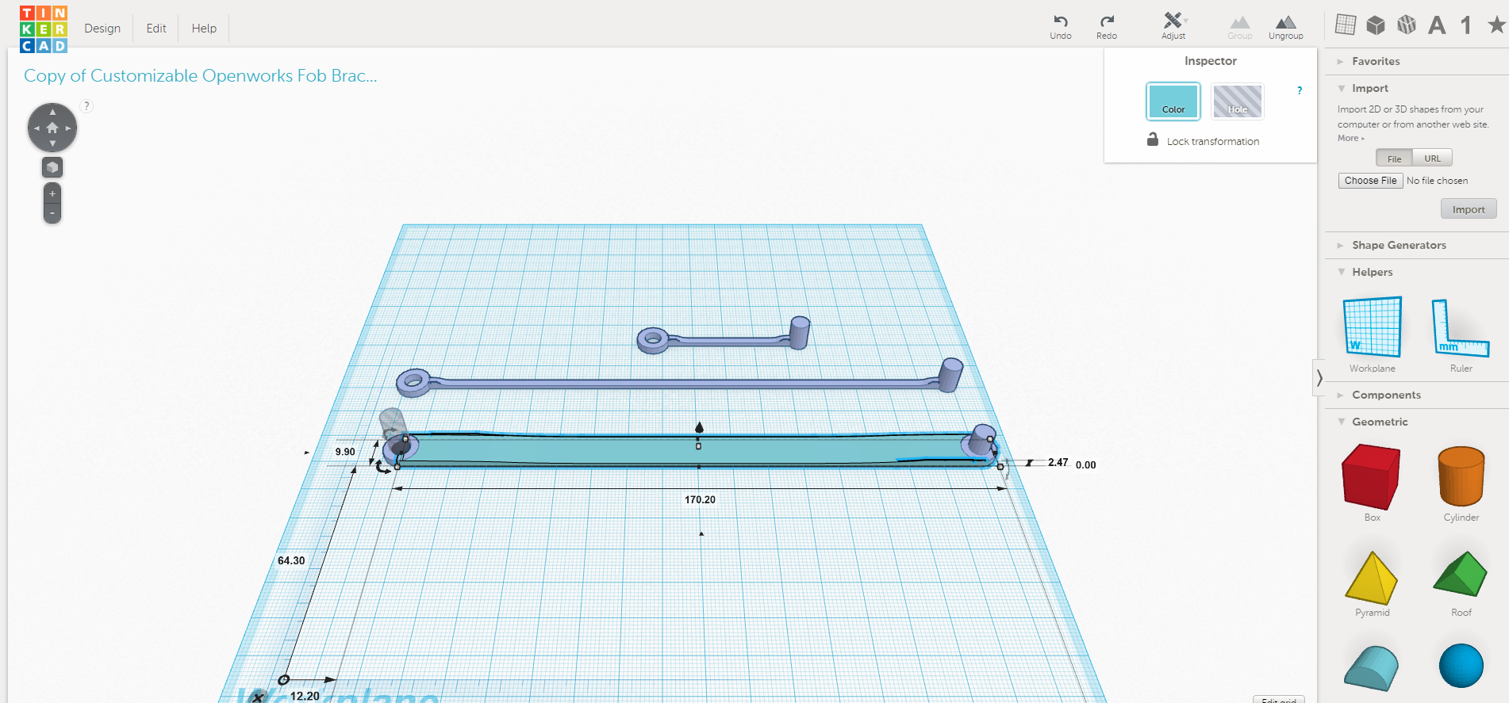Select the solid cube shapes icon
The width and height of the screenshot is (1509, 703).
(x=1376, y=25)
